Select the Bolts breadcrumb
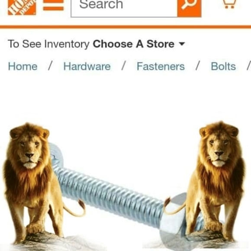The height and width of the screenshot is (251, 251). 223,66
